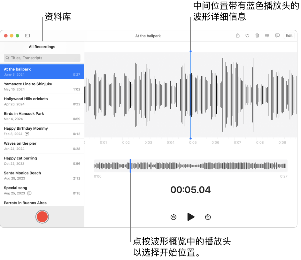Select Yamanote Line to Shinjuku recording

pyautogui.click(x=42, y=87)
